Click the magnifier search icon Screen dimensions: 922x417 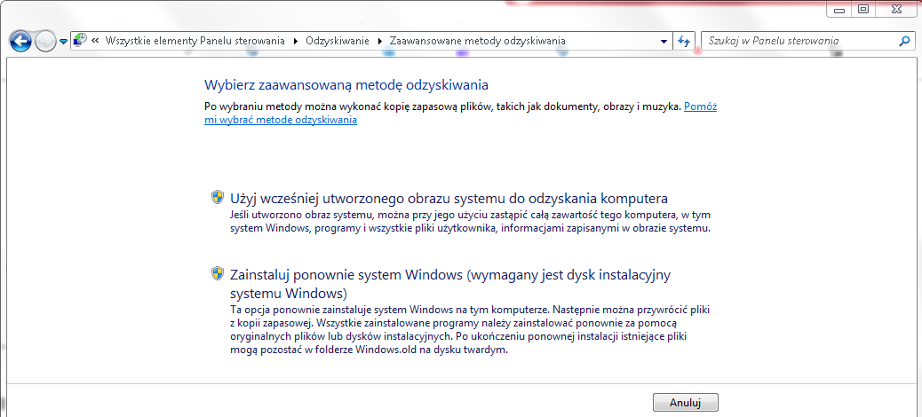[904, 41]
